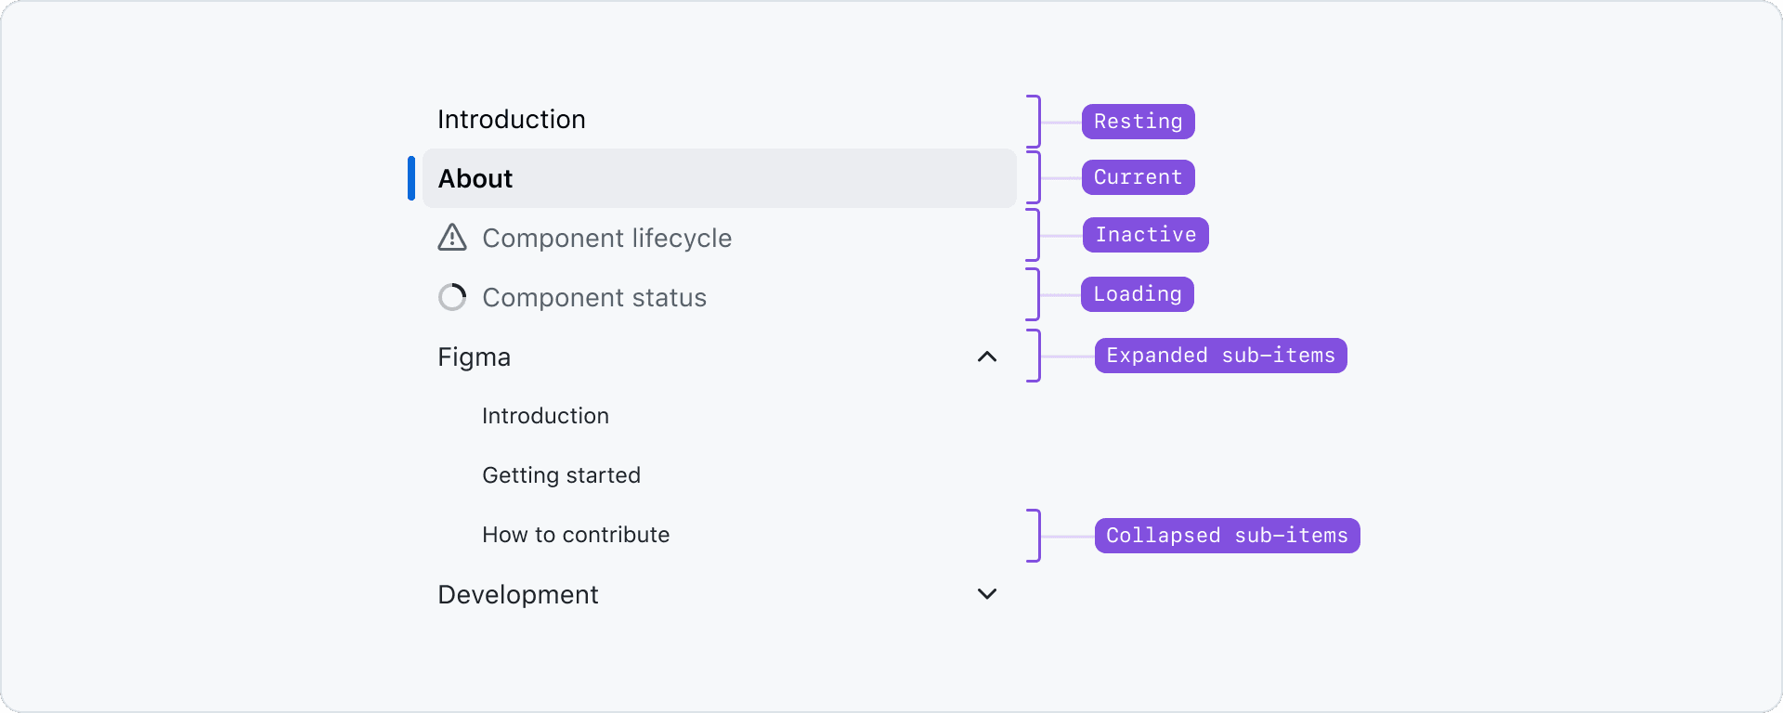This screenshot has width=1783, height=713.
Task: Click the Loading annotation label
Action: [x=1137, y=294]
